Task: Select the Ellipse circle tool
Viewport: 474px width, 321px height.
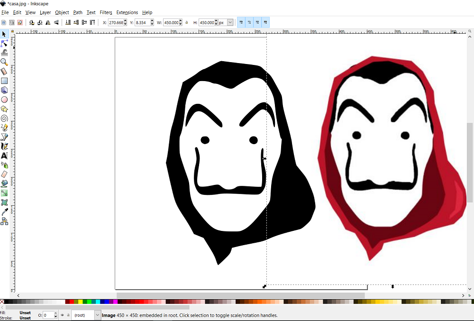Action: pyautogui.click(x=4, y=100)
